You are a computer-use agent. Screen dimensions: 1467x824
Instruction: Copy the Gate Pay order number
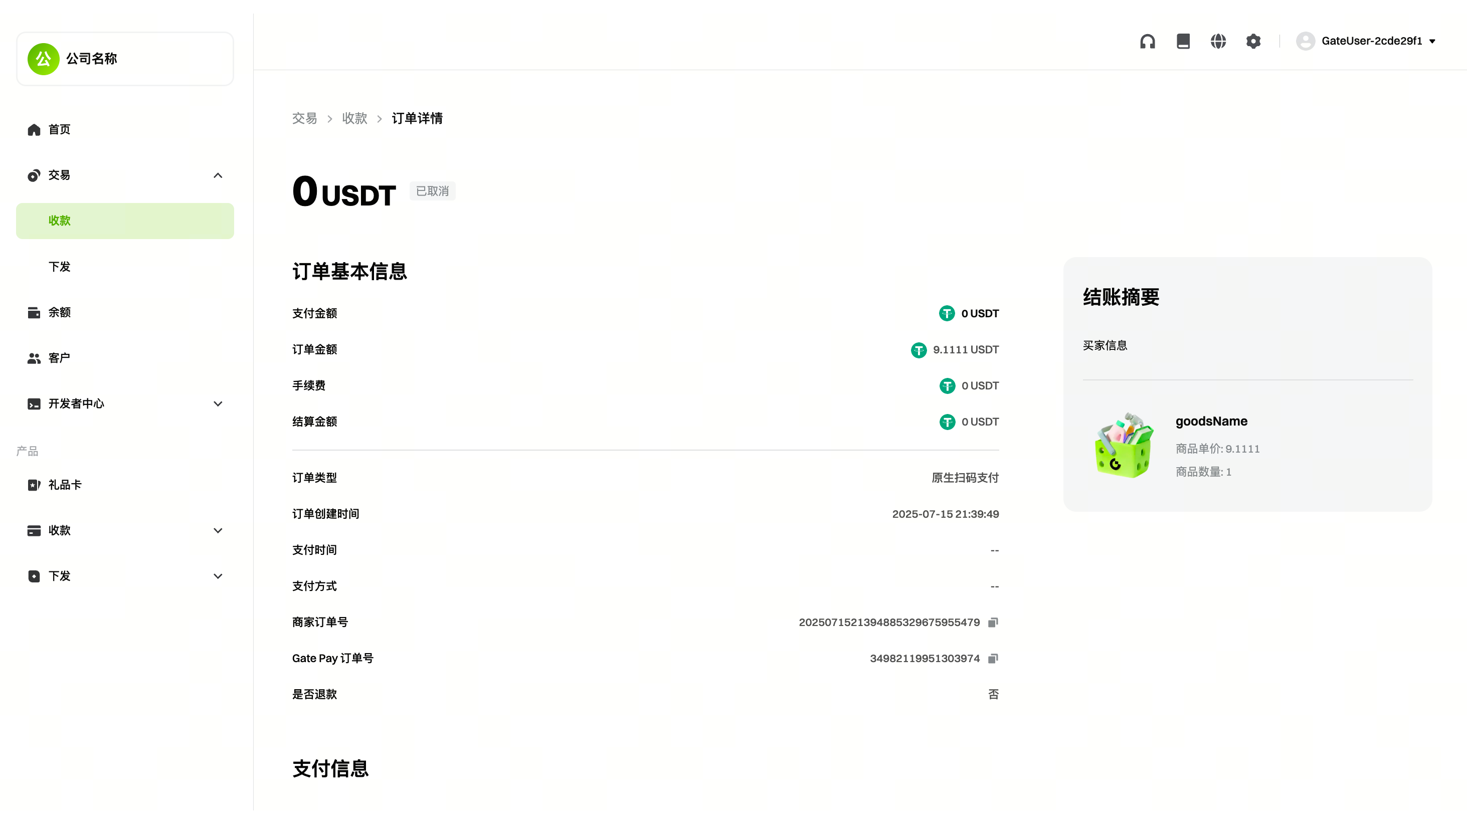click(x=993, y=658)
